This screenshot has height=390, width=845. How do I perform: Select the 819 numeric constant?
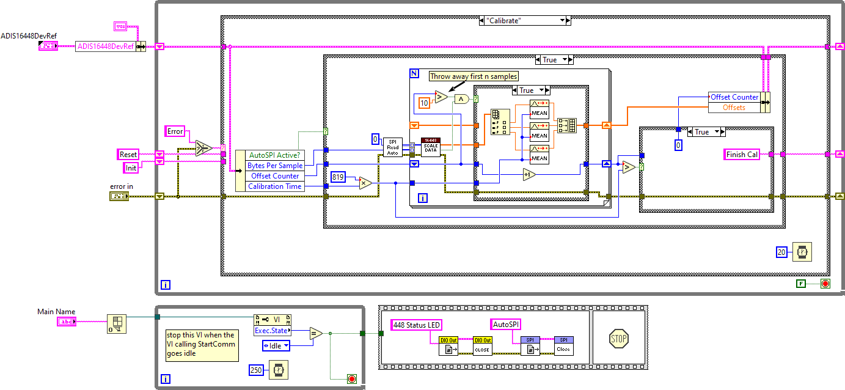(x=338, y=177)
